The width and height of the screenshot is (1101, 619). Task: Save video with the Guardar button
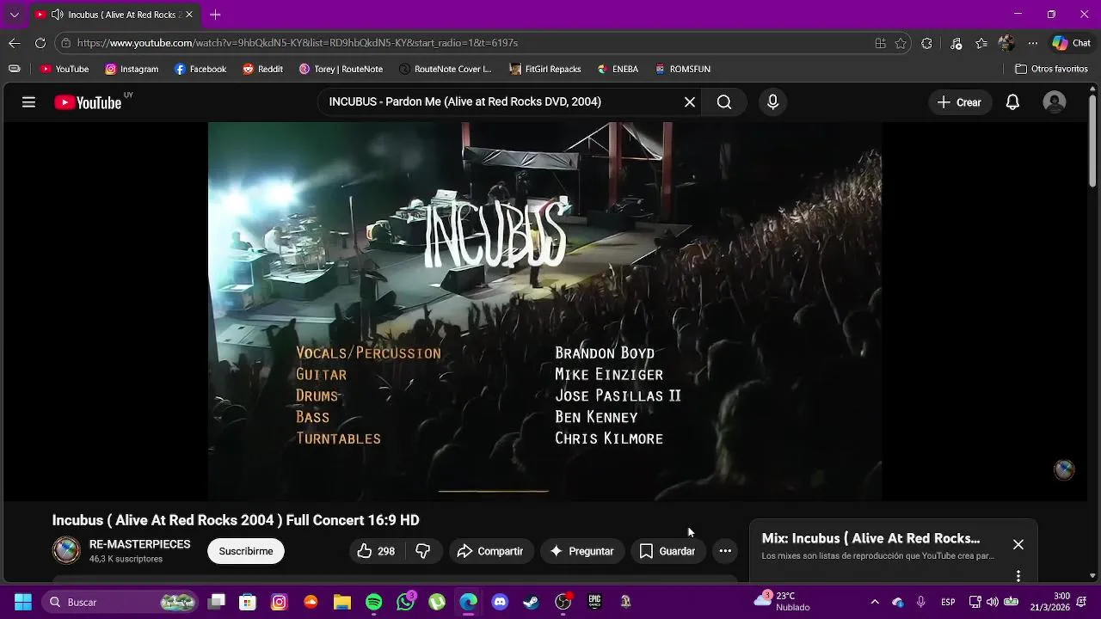pyautogui.click(x=667, y=551)
